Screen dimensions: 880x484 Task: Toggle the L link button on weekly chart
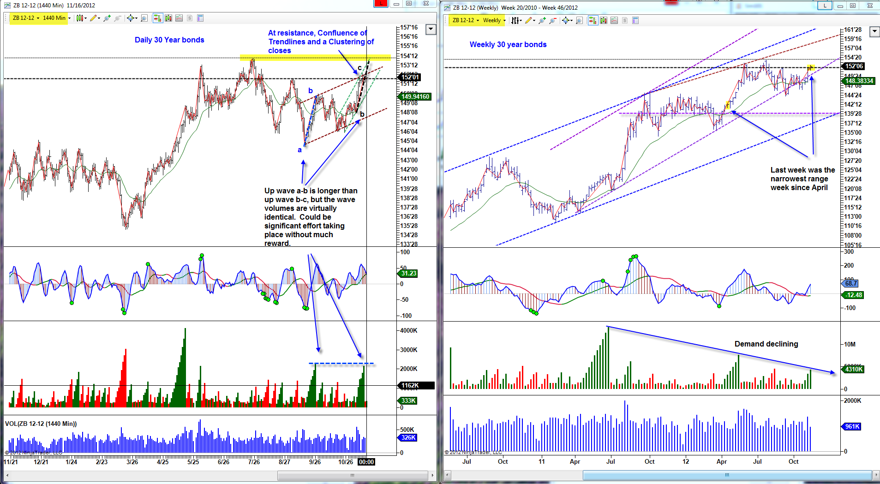pyautogui.click(x=825, y=6)
